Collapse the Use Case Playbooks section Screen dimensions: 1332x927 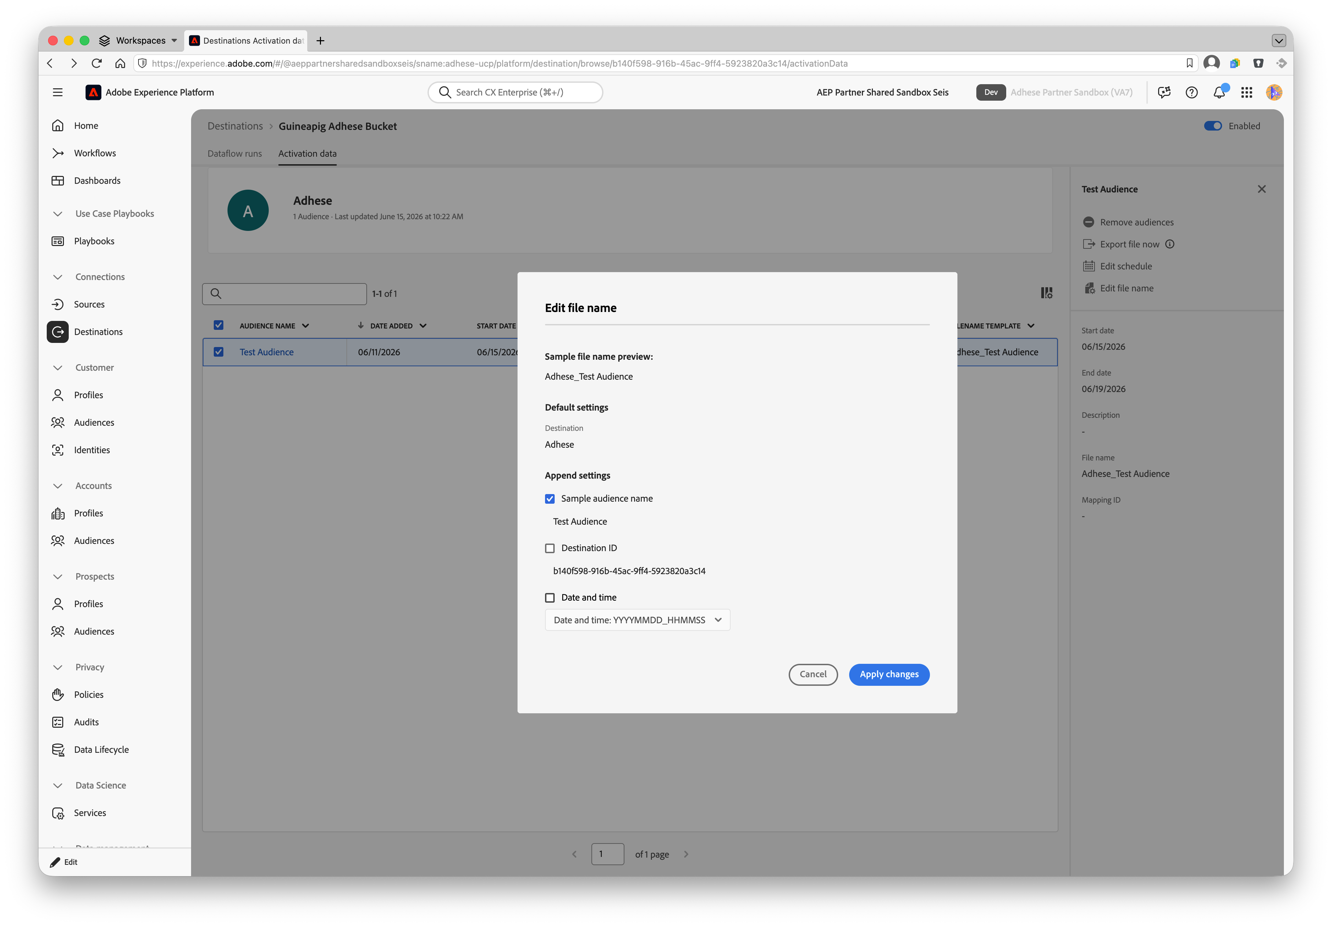(x=57, y=213)
